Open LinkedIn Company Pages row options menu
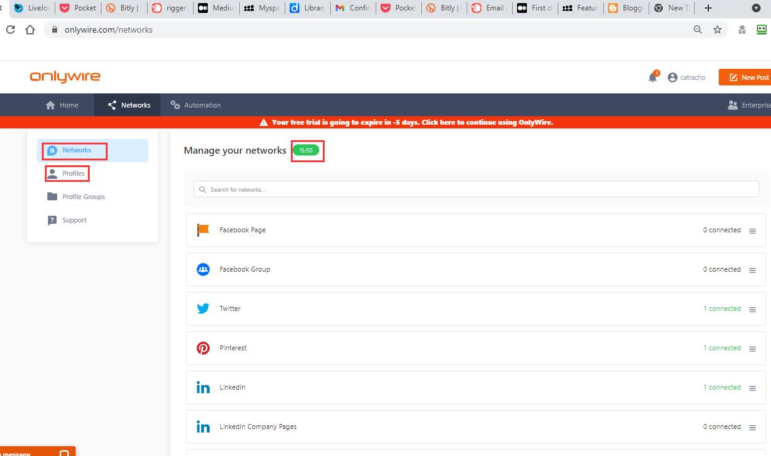Viewport: 771px width, 456px height. [753, 428]
